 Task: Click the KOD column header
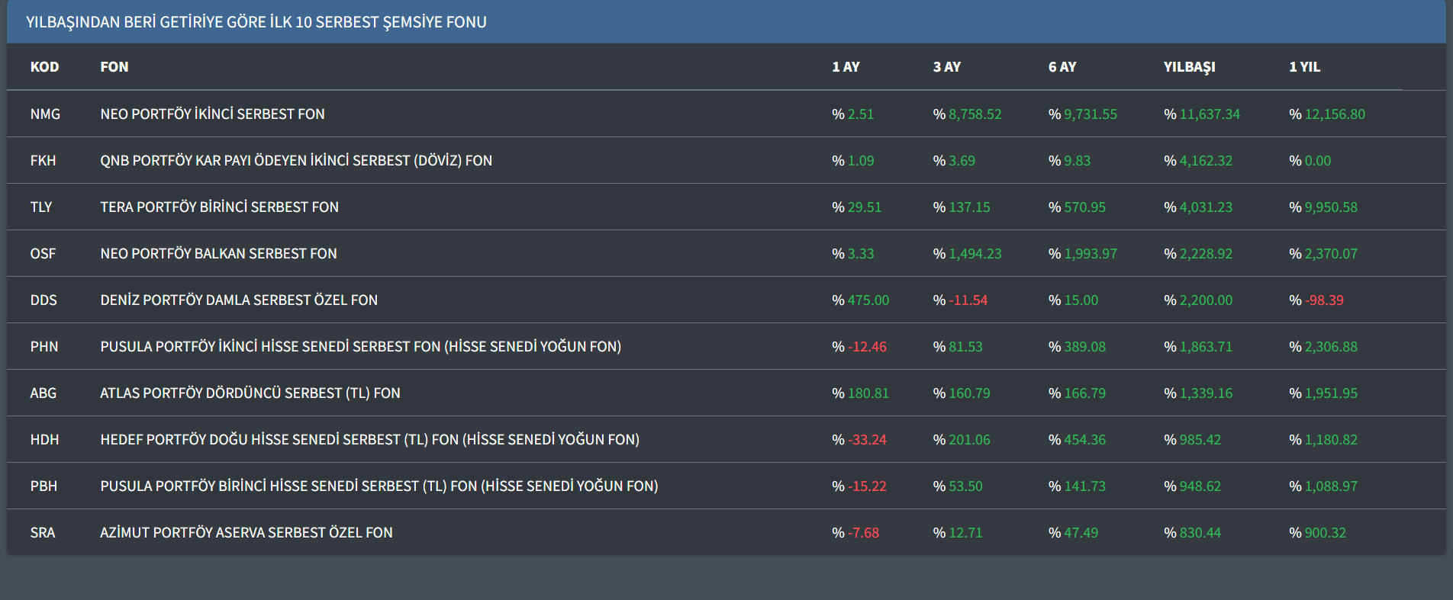click(x=44, y=67)
